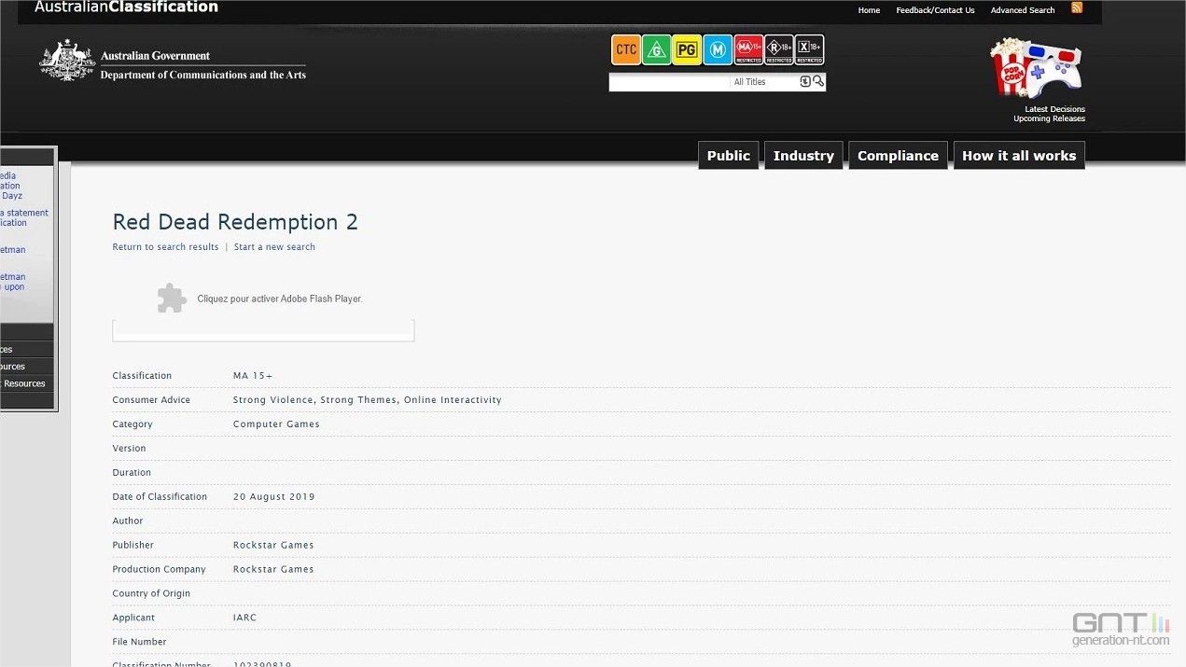The image size is (1186, 667).
Task: Click the text to activate Adobe Flash Player
Action: pos(280,299)
